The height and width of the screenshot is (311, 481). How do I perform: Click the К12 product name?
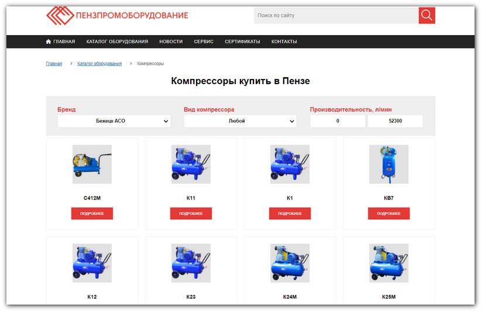pos(92,297)
